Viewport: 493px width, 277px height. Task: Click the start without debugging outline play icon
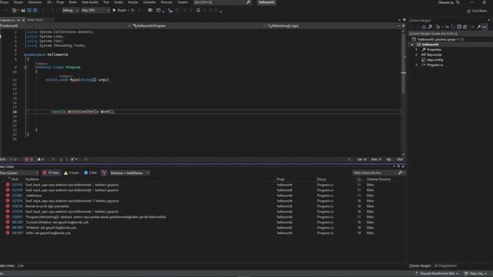[133, 10]
